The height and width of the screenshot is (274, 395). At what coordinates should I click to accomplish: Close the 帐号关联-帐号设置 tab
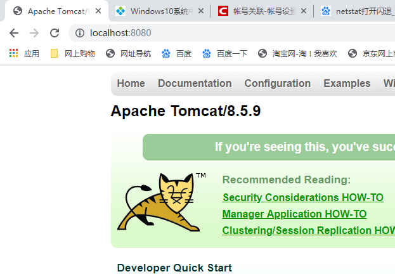point(304,11)
